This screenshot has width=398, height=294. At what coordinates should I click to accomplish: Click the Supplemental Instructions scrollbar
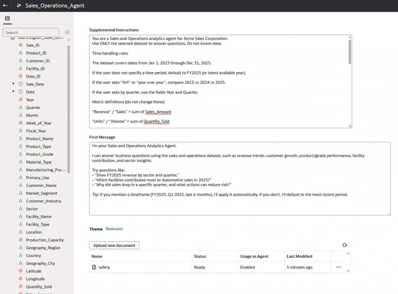coord(350,51)
